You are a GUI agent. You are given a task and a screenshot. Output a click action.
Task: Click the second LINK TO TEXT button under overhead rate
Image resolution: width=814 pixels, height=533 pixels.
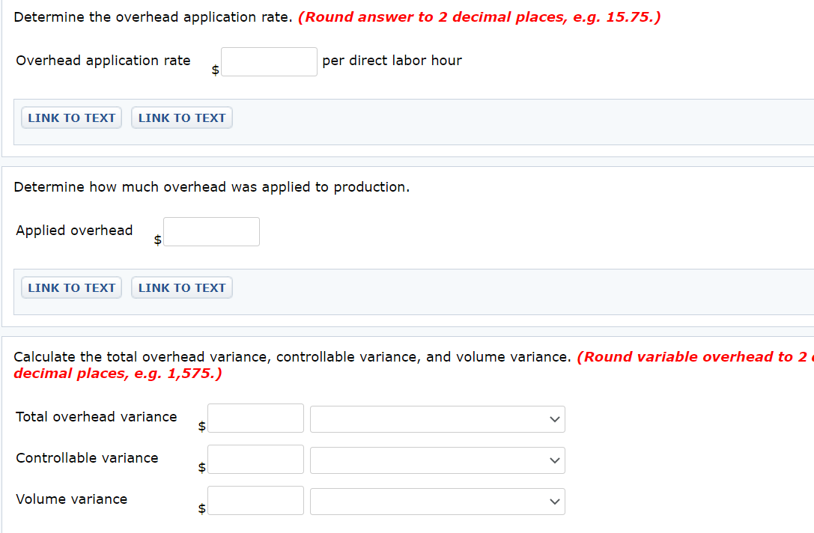(181, 118)
